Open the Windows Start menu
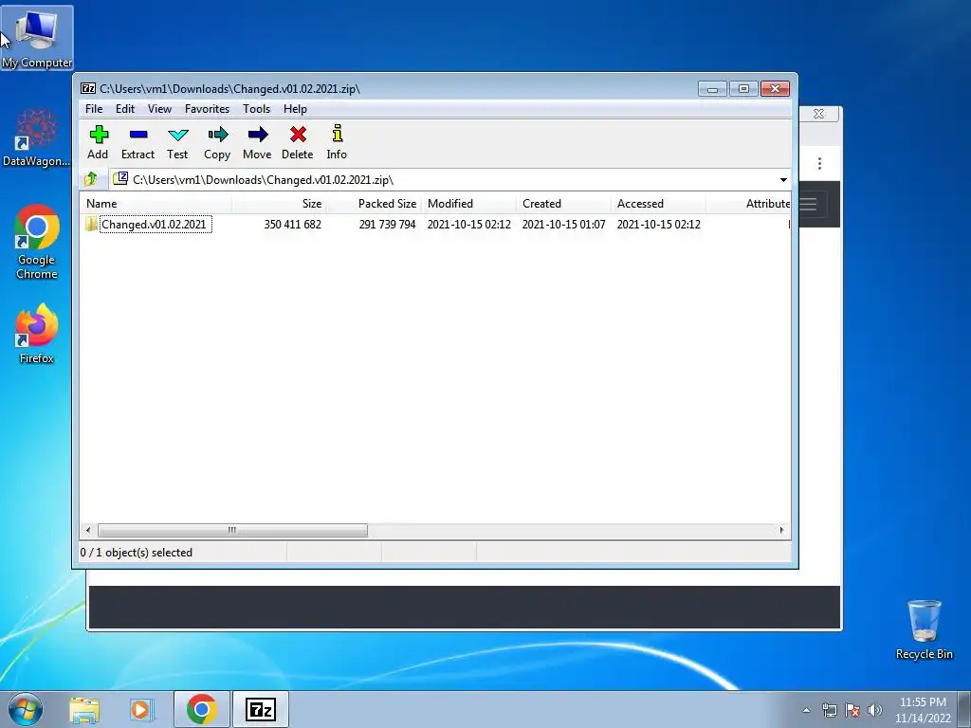 coord(26,709)
